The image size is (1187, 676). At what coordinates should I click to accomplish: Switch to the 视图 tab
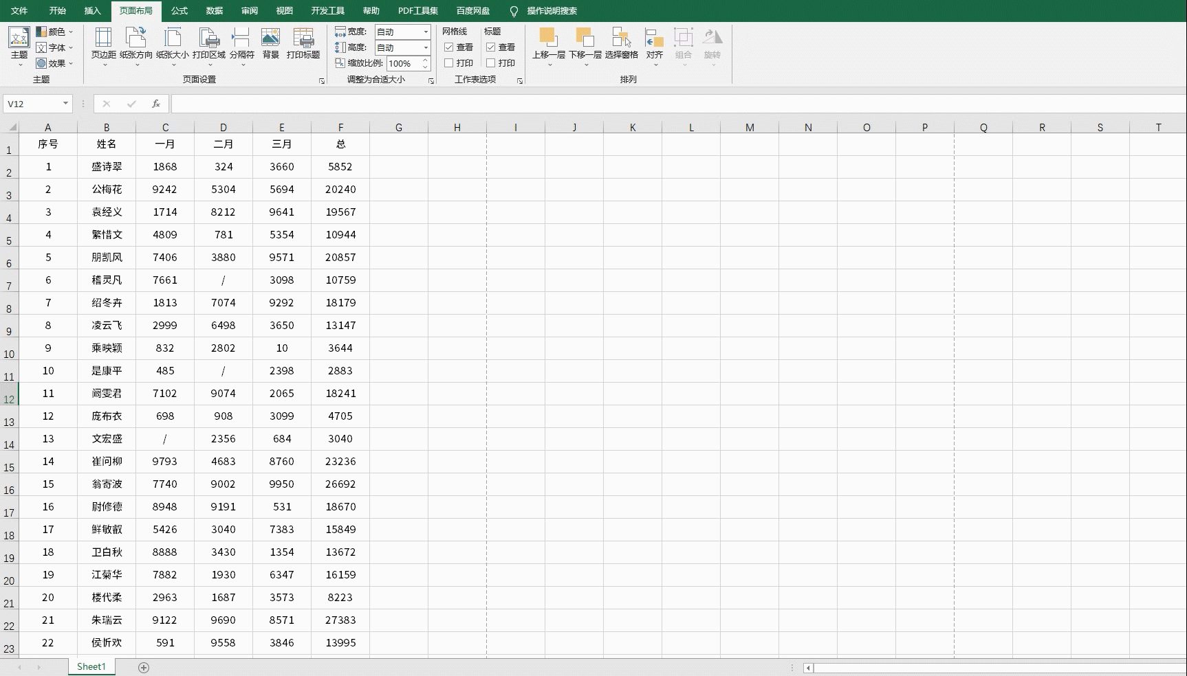pos(285,11)
